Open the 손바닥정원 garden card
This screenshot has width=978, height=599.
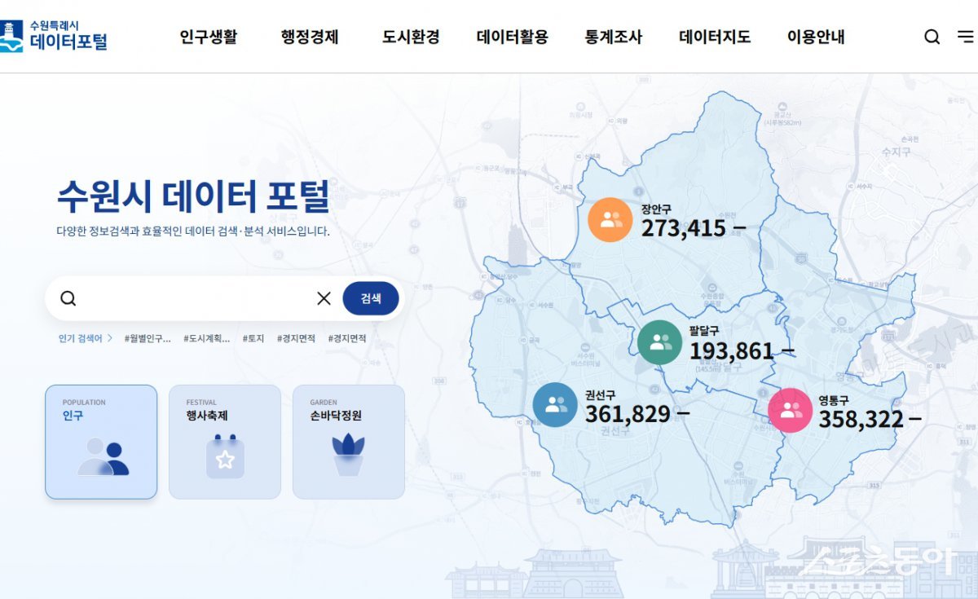coord(349,442)
